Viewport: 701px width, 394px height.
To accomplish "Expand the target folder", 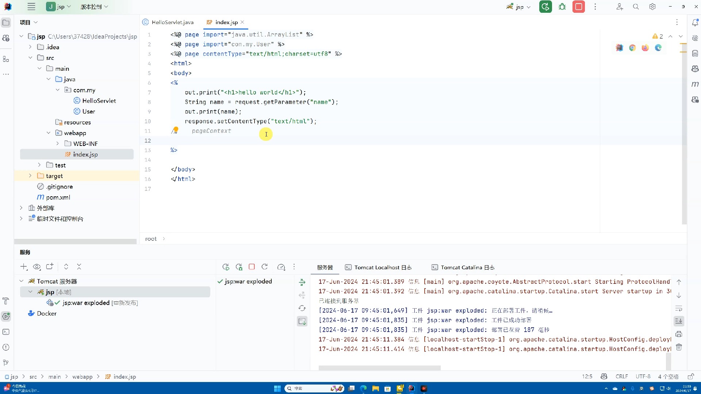I will pyautogui.click(x=30, y=176).
